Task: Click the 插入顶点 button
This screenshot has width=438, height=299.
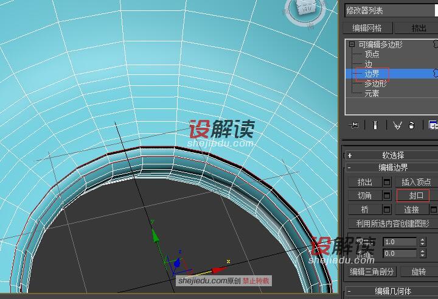Action: point(416,182)
